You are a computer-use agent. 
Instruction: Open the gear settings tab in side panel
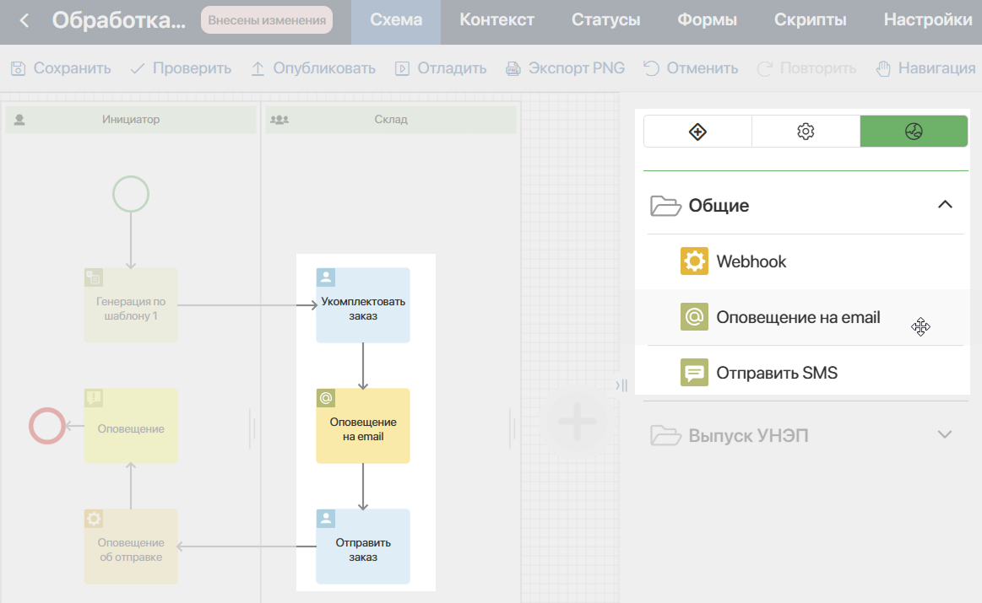(806, 132)
